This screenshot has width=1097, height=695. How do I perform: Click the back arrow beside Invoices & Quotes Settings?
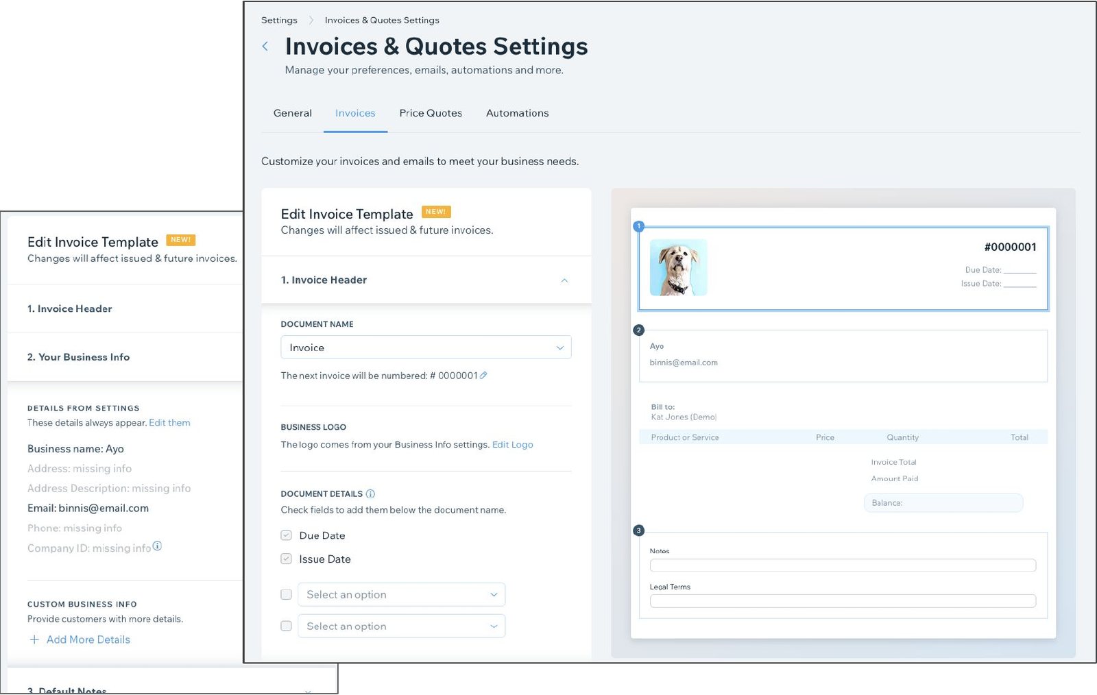pyautogui.click(x=265, y=47)
